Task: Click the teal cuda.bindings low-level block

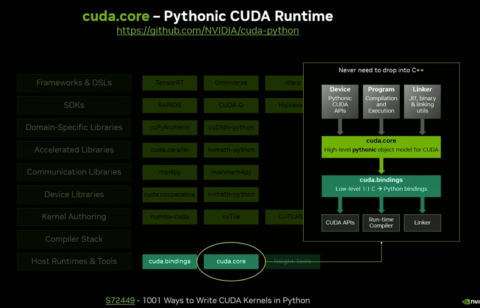Action: (x=381, y=186)
